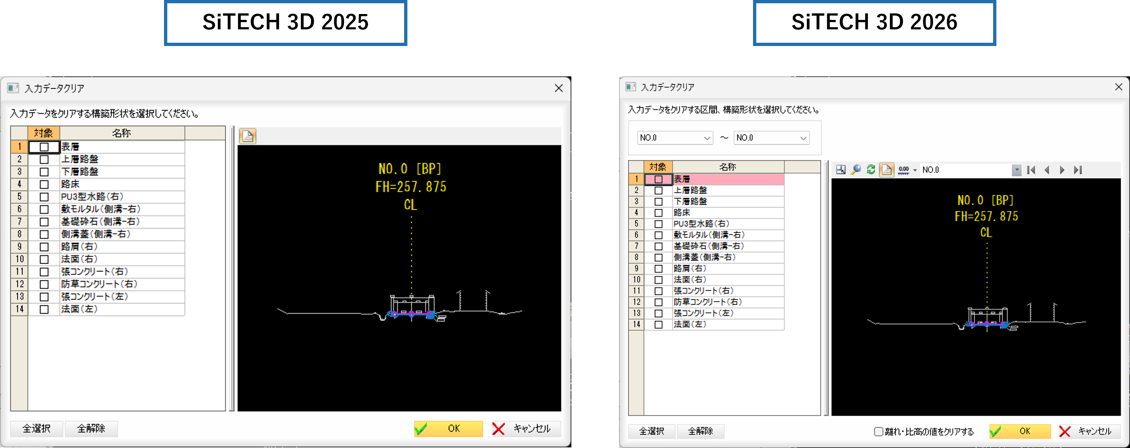Click the 0.00 dimension display icon
1130x448 pixels.
click(x=904, y=170)
